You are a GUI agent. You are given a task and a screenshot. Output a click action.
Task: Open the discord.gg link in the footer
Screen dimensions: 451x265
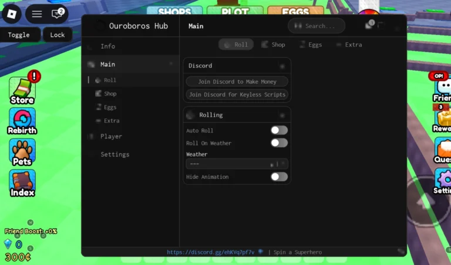[x=211, y=252]
